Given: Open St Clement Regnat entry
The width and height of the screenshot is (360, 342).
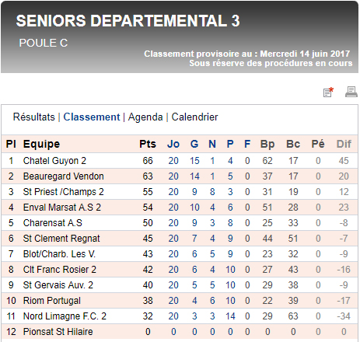Looking at the screenshot, I should point(61,239).
